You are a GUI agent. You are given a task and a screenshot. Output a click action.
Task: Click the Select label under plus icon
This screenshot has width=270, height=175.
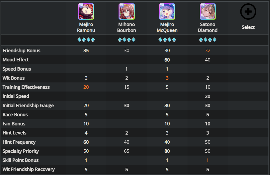(248, 27)
